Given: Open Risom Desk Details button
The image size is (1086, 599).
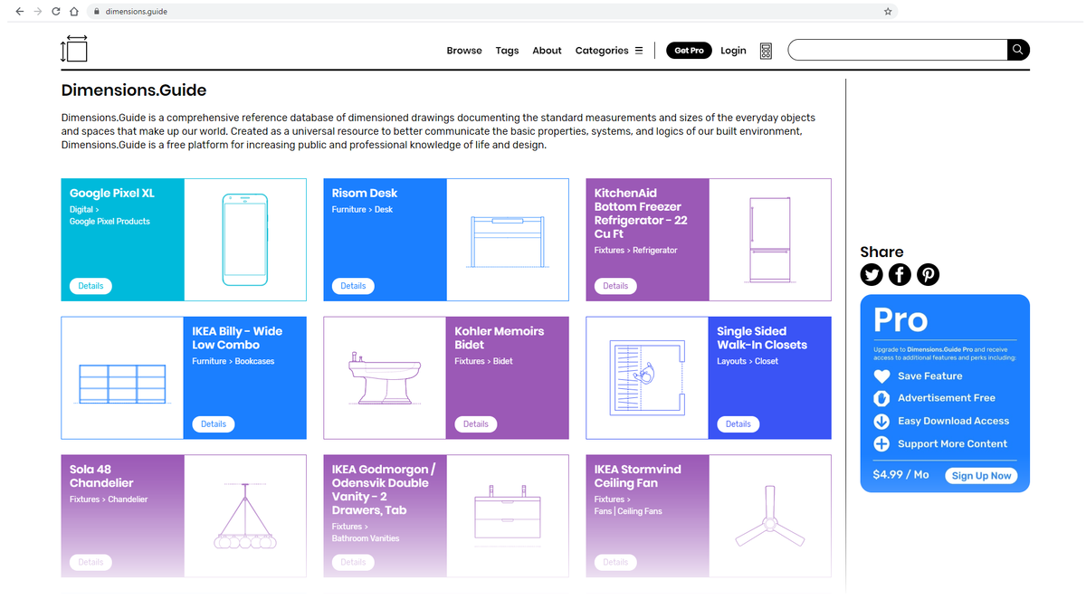Looking at the screenshot, I should pos(353,286).
